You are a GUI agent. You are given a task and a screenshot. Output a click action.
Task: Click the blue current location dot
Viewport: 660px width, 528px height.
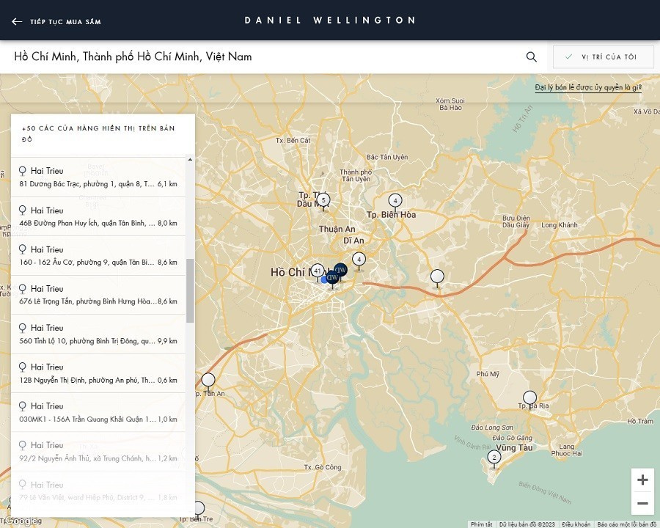(x=323, y=279)
